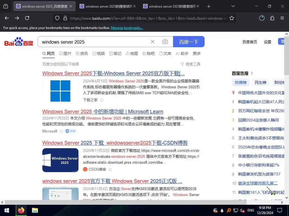Image resolution: width=289 pixels, height=216 pixels.
Task: Close the second windows server 2025 tab
Action: coord(134,6)
